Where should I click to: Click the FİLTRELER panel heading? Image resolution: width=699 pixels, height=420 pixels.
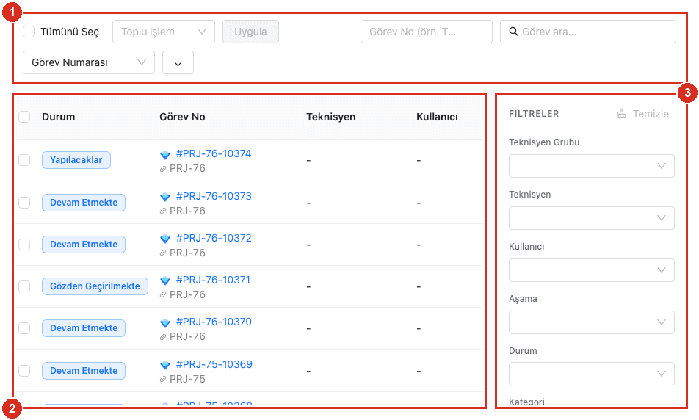(x=534, y=114)
